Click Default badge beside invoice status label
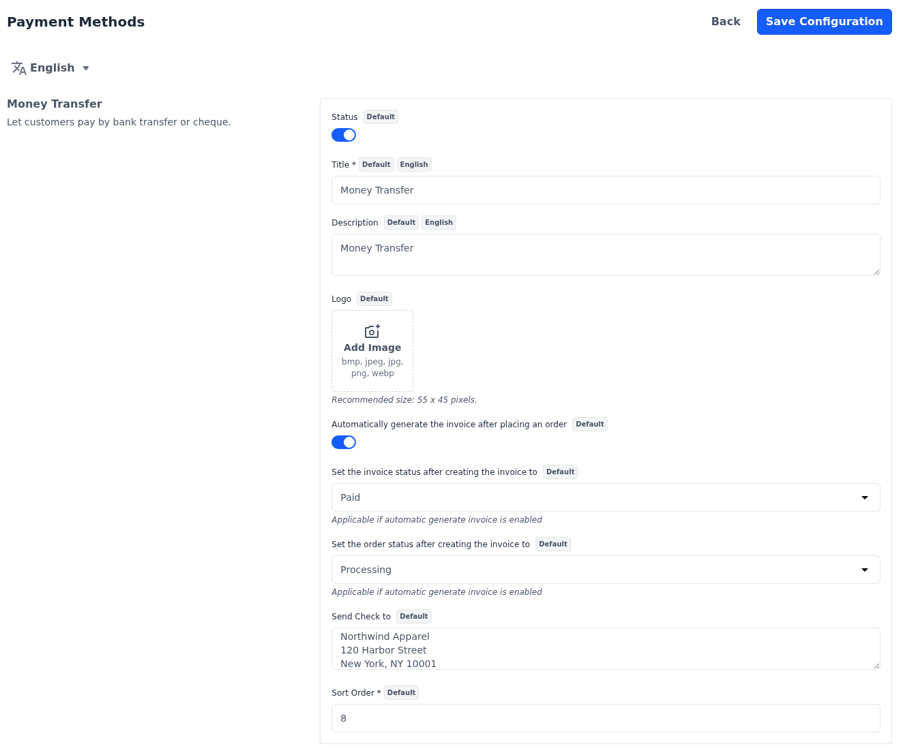 [x=561, y=472]
